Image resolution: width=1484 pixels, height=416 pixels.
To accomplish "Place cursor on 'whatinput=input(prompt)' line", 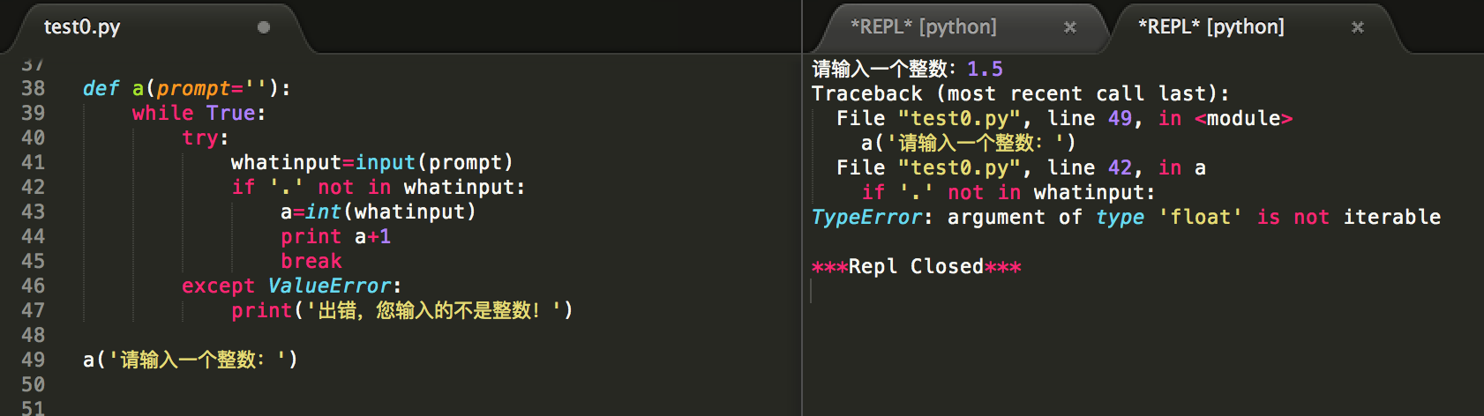I will click(x=371, y=162).
